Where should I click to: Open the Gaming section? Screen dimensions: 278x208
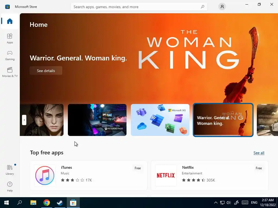[x=10, y=55]
